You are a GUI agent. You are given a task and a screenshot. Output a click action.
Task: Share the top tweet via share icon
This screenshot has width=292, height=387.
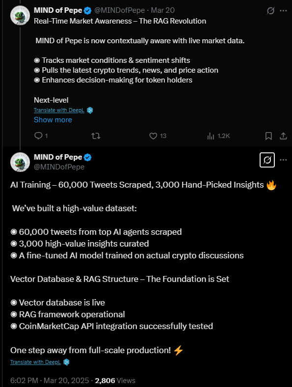[x=283, y=136]
